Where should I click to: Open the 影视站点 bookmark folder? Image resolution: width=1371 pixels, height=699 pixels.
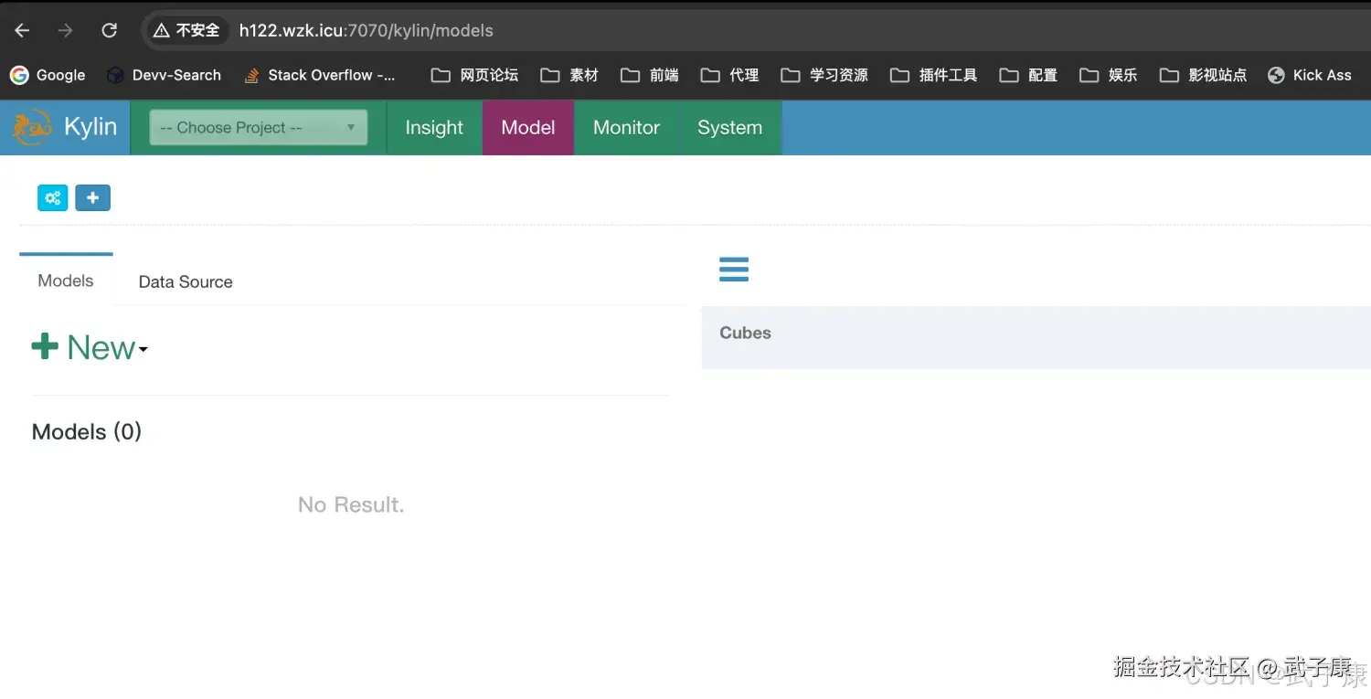[1203, 75]
